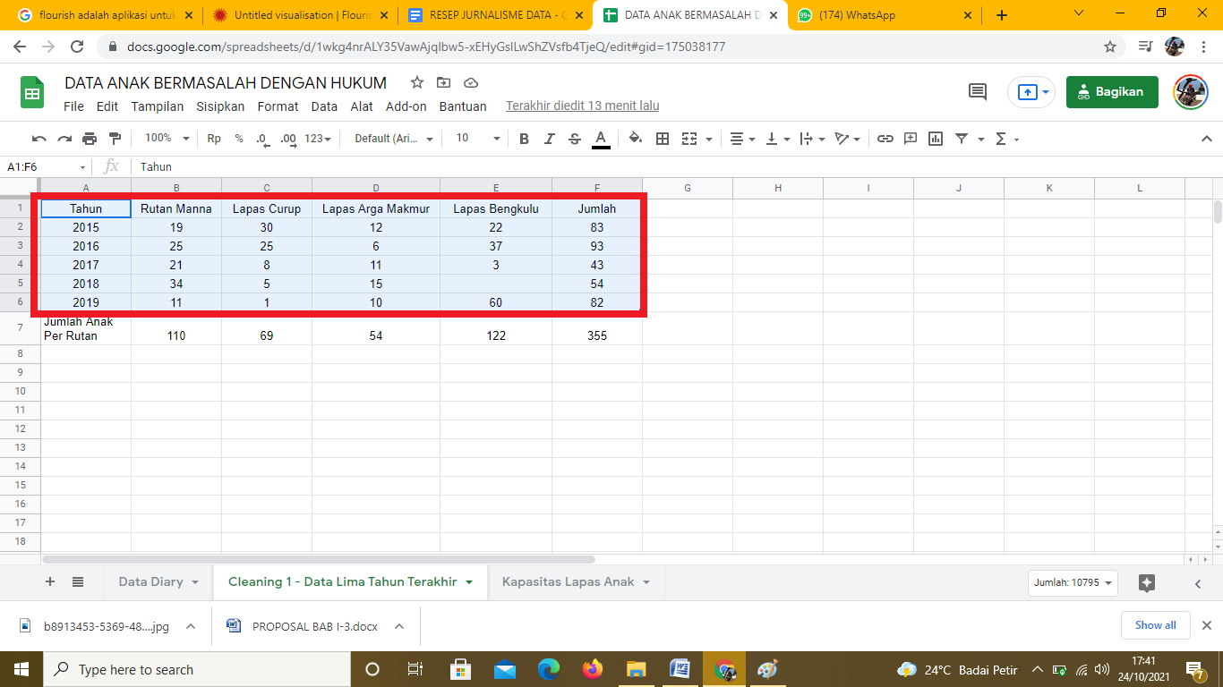Insert a link using the toolbar icon
This screenshot has width=1223, height=687.
(885, 139)
